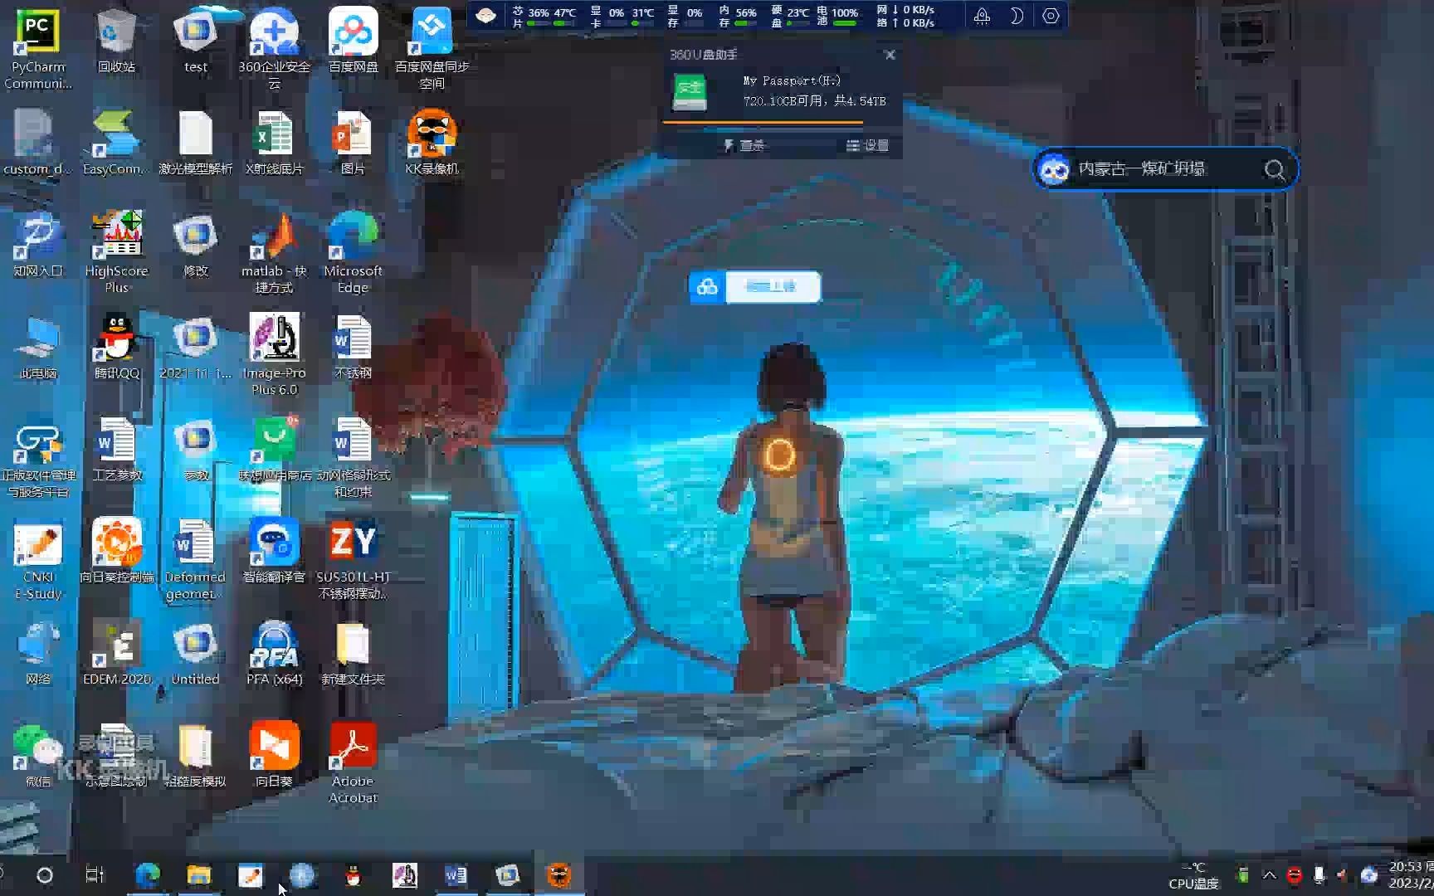Launch 联想应用商店 icon

click(274, 450)
